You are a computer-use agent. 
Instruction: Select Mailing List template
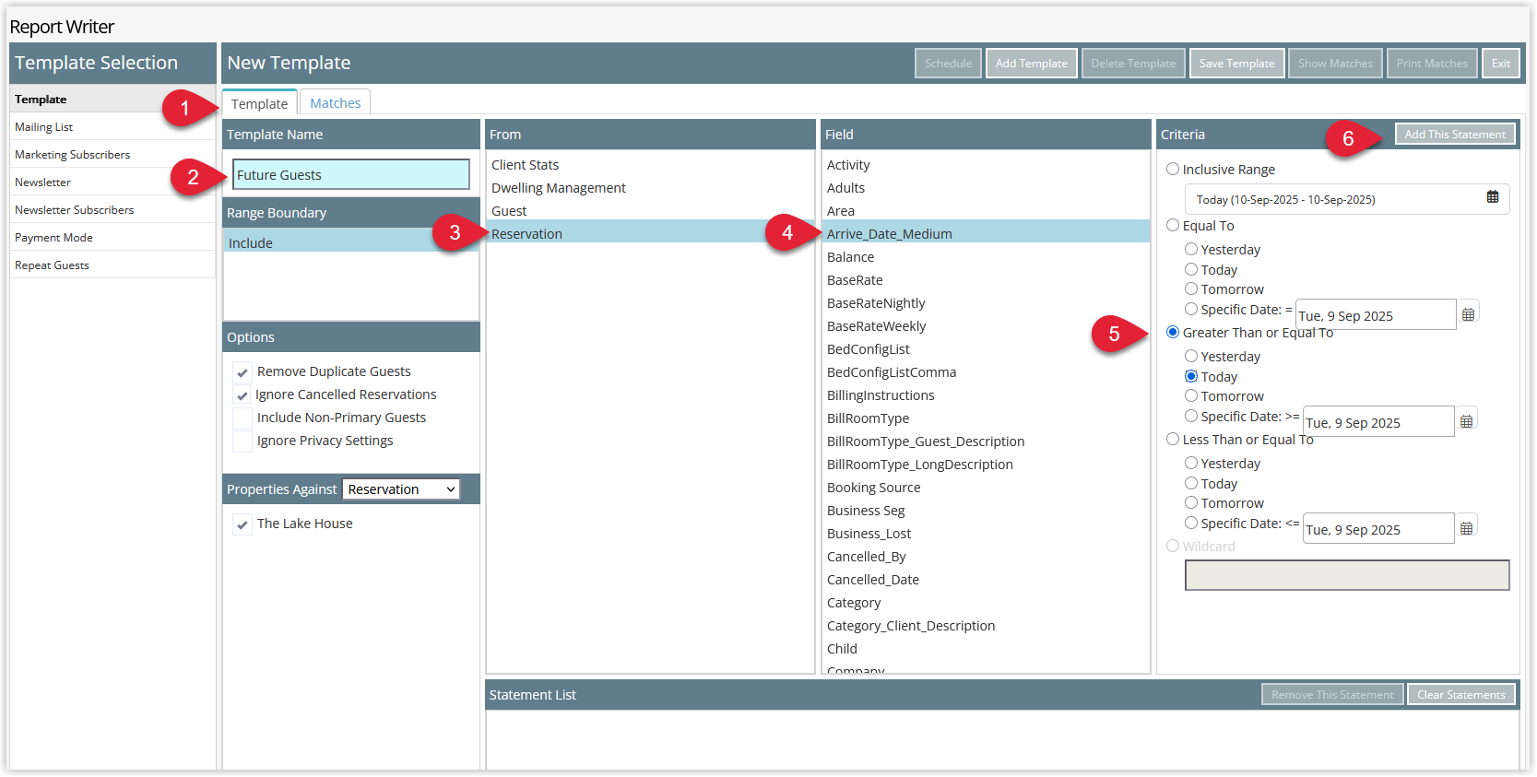(112, 126)
